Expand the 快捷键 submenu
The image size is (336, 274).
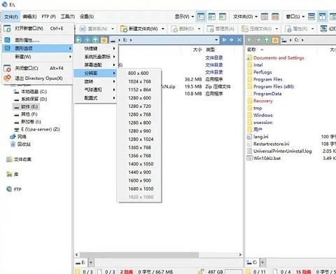(x=95, y=48)
